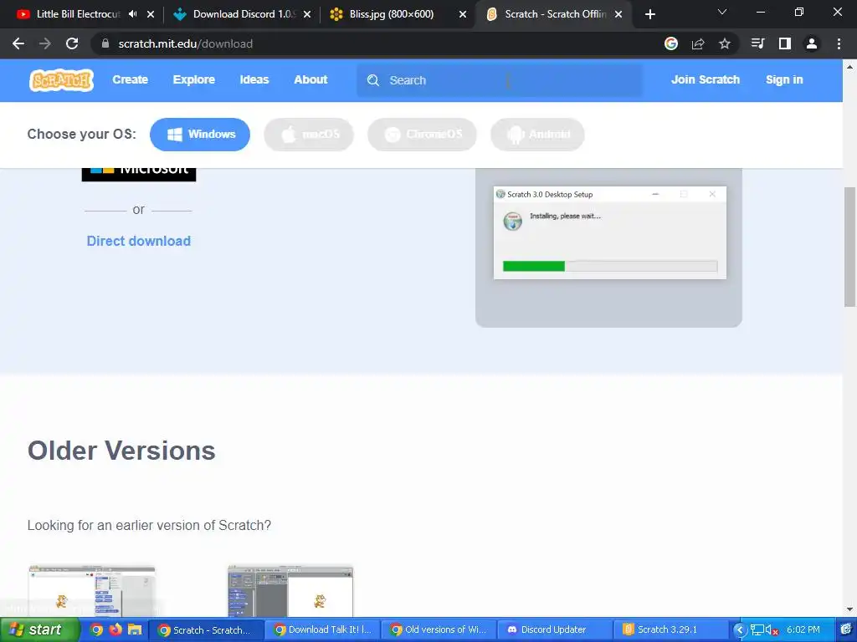Viewport: 857px width, 642px height.
Task: Open the folder quick launch icon
Action: 135,629
